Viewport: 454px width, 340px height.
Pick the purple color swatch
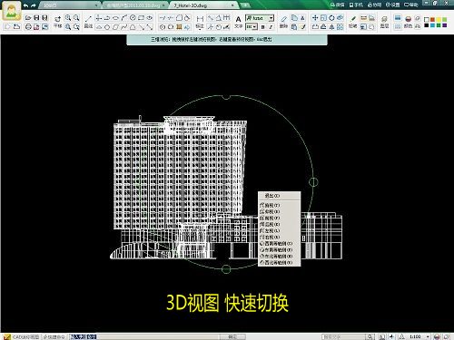click(445, 25)
